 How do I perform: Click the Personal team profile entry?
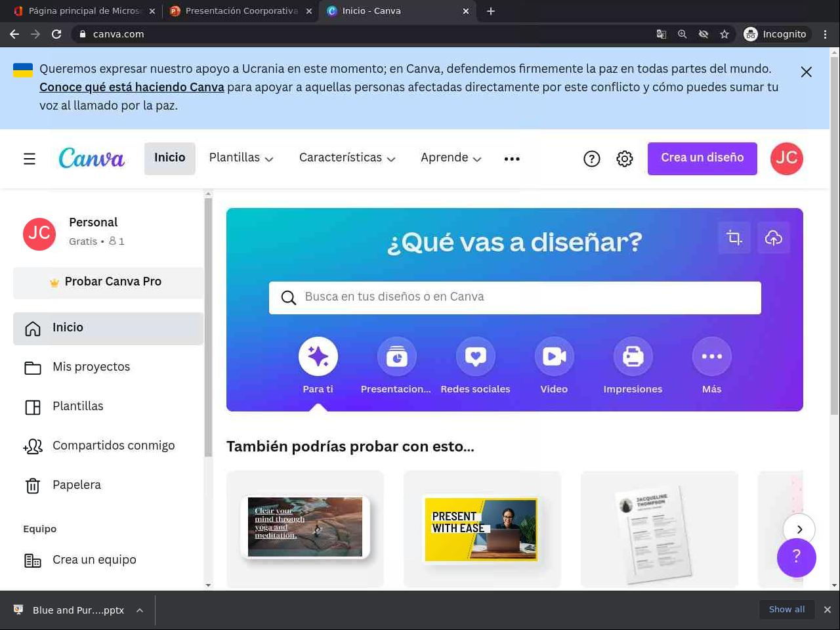point(108,234)
